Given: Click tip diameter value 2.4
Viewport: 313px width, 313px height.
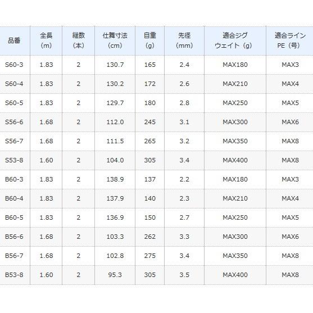Looking at the screenshot, I should tap(184, 65).
